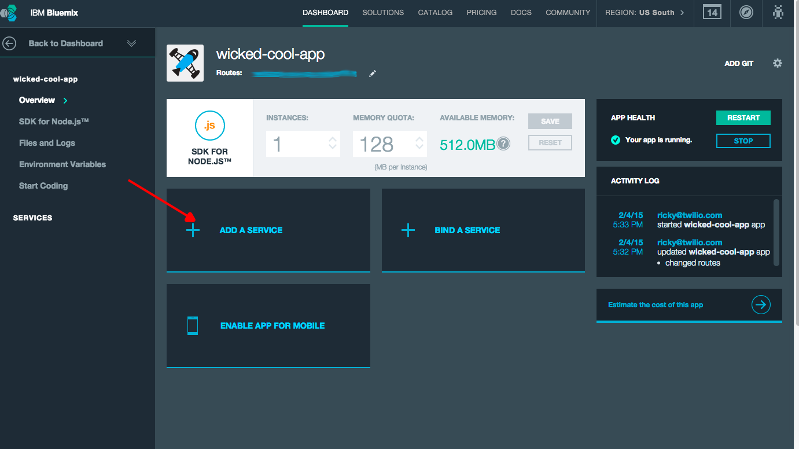Viewport: 799px width, 449px height.
Task: Click the .js SDK for Node.js icon
Action: 209,126
